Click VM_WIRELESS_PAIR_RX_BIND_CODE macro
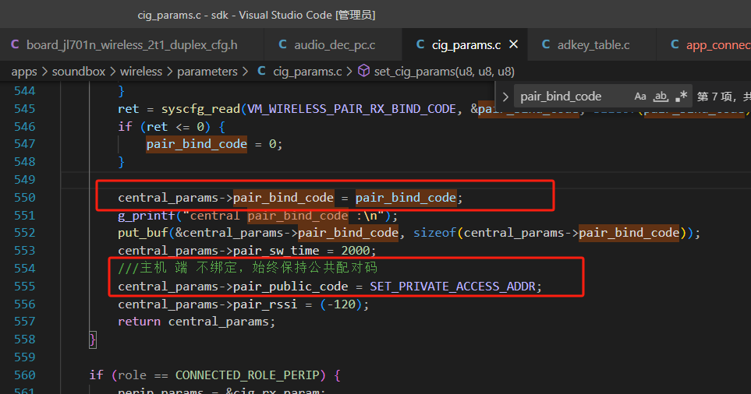Viewport: 751px width, 394px height. (x=352, y=109)
